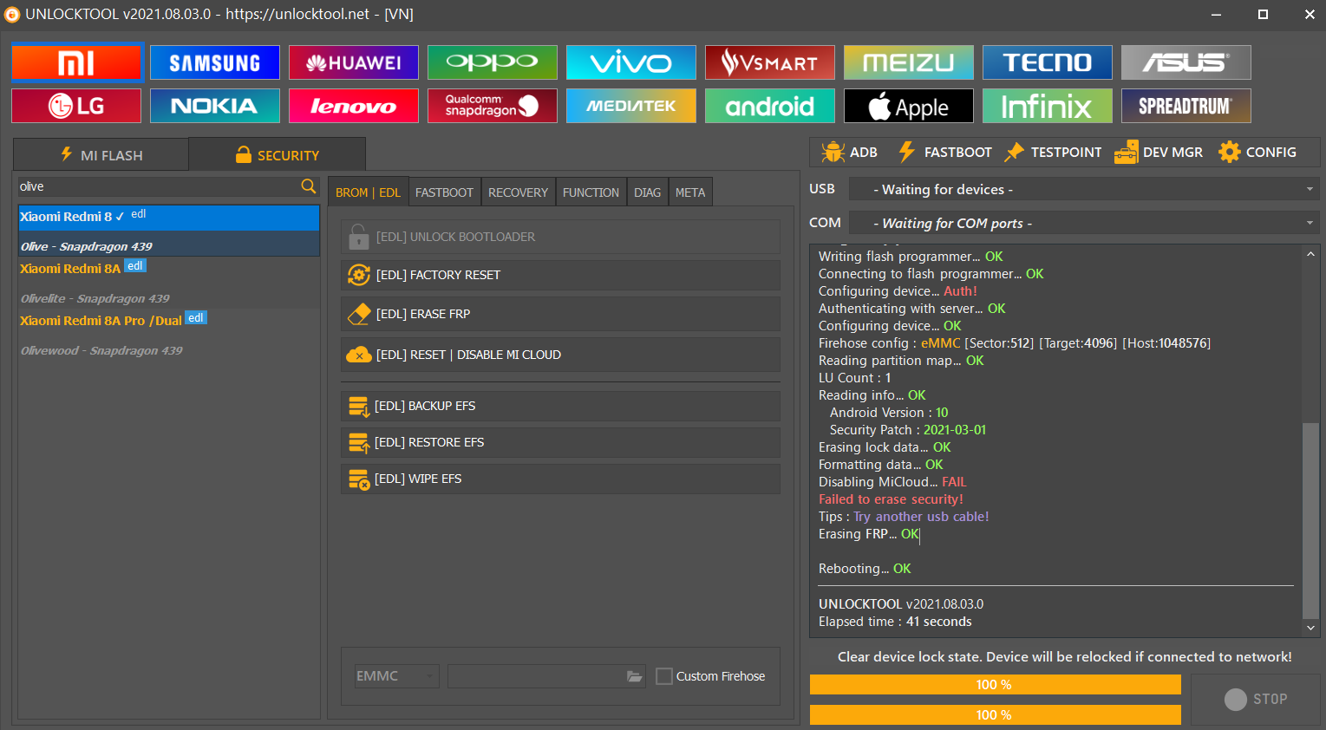This screenshot has height=730, width=1326.
Task: Run [EDL] BACKUP EFS
Action: (560, 406)
